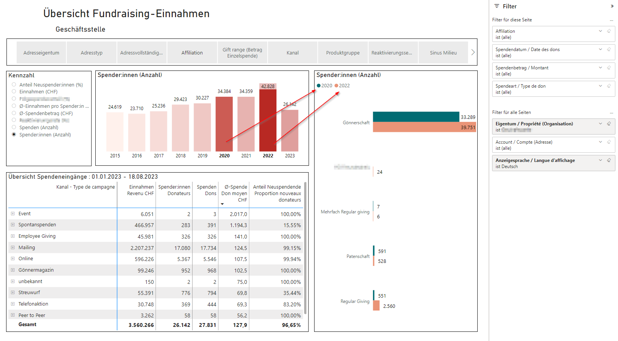The height and width of the screenshot is (341, 618).
Task: Select the Adressvollständig... tab
Action: point(141,53)
